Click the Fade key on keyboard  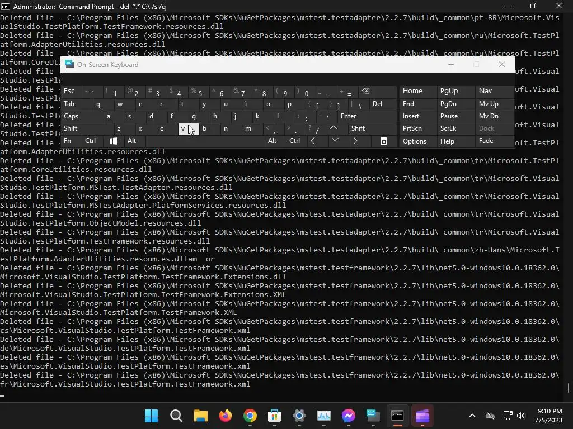click(495, 141)
